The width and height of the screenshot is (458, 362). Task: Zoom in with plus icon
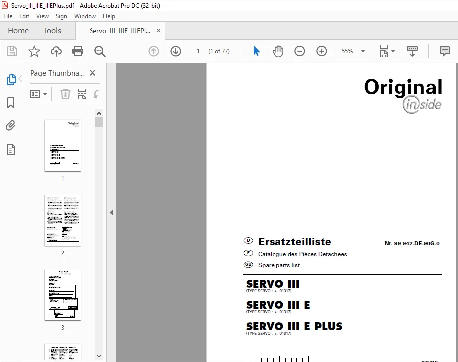[322, 51]
